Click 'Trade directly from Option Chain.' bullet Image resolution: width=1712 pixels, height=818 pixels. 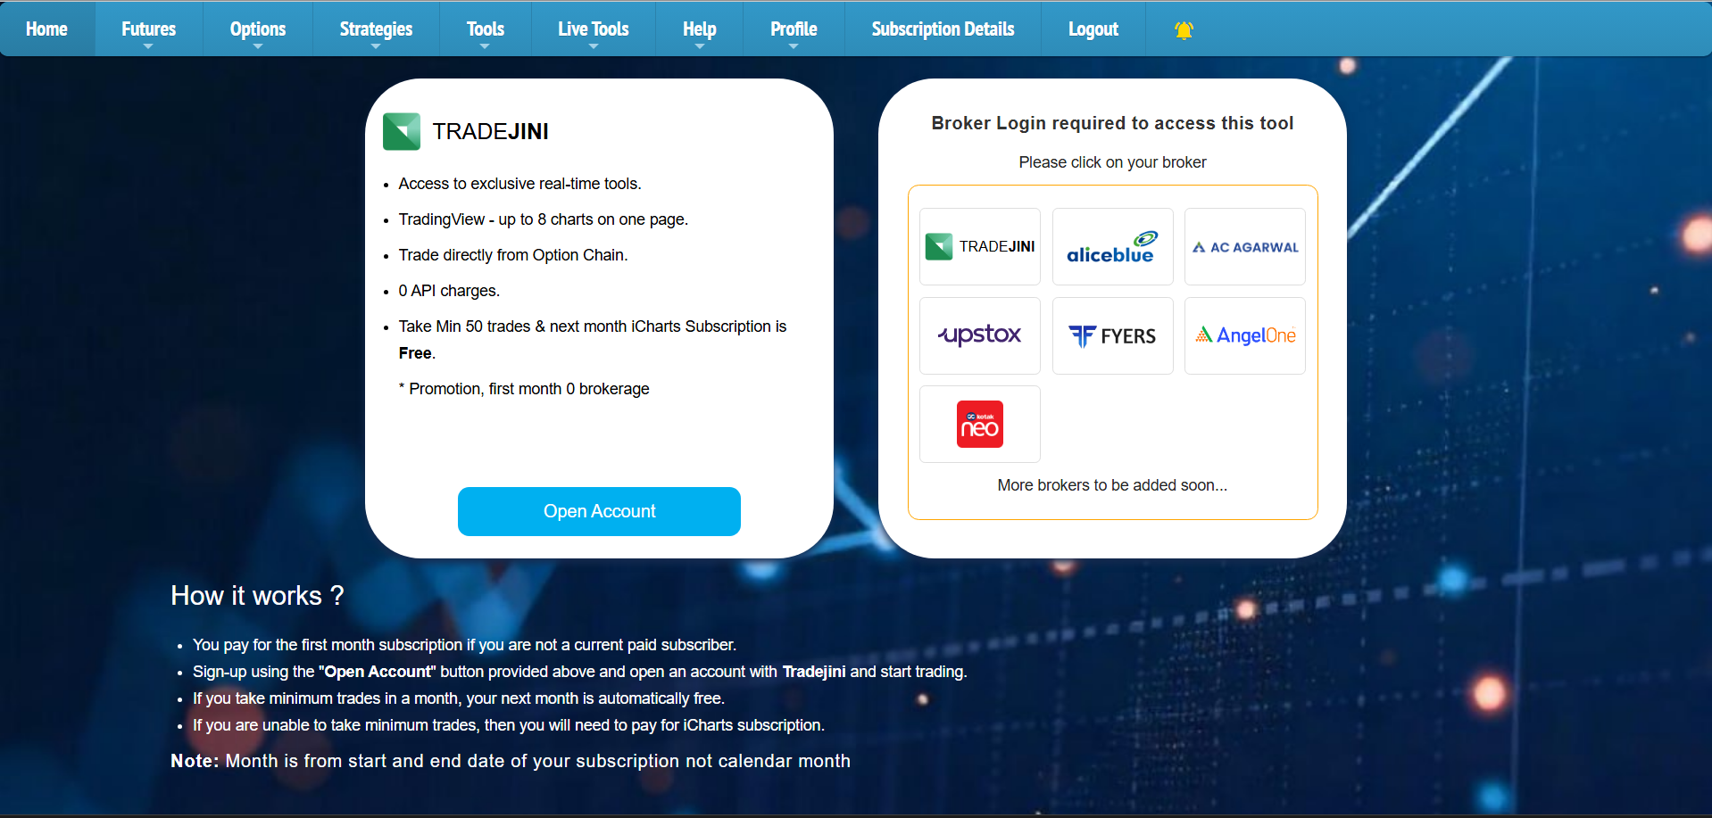click(x=513, y=255)
